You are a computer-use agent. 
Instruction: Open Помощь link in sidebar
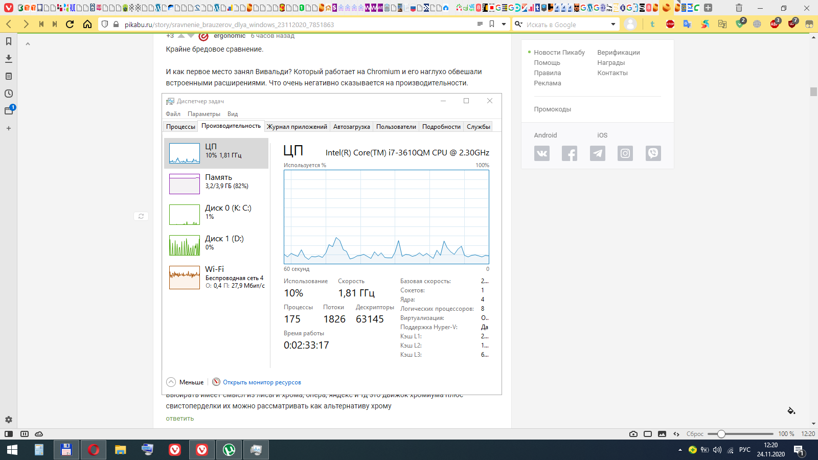pyautogui.click(x=547, y=62)
